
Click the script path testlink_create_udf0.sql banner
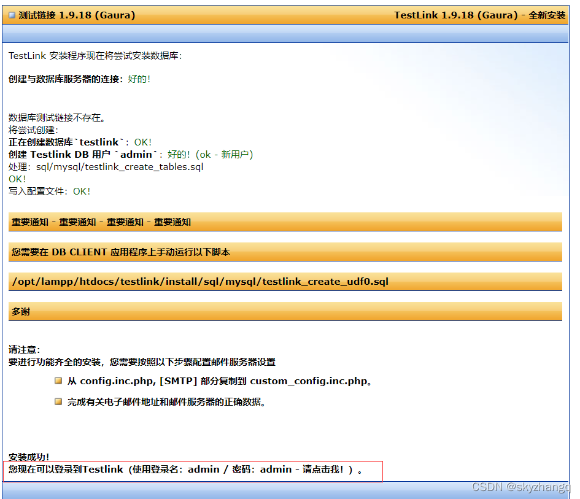pos(285,282)
